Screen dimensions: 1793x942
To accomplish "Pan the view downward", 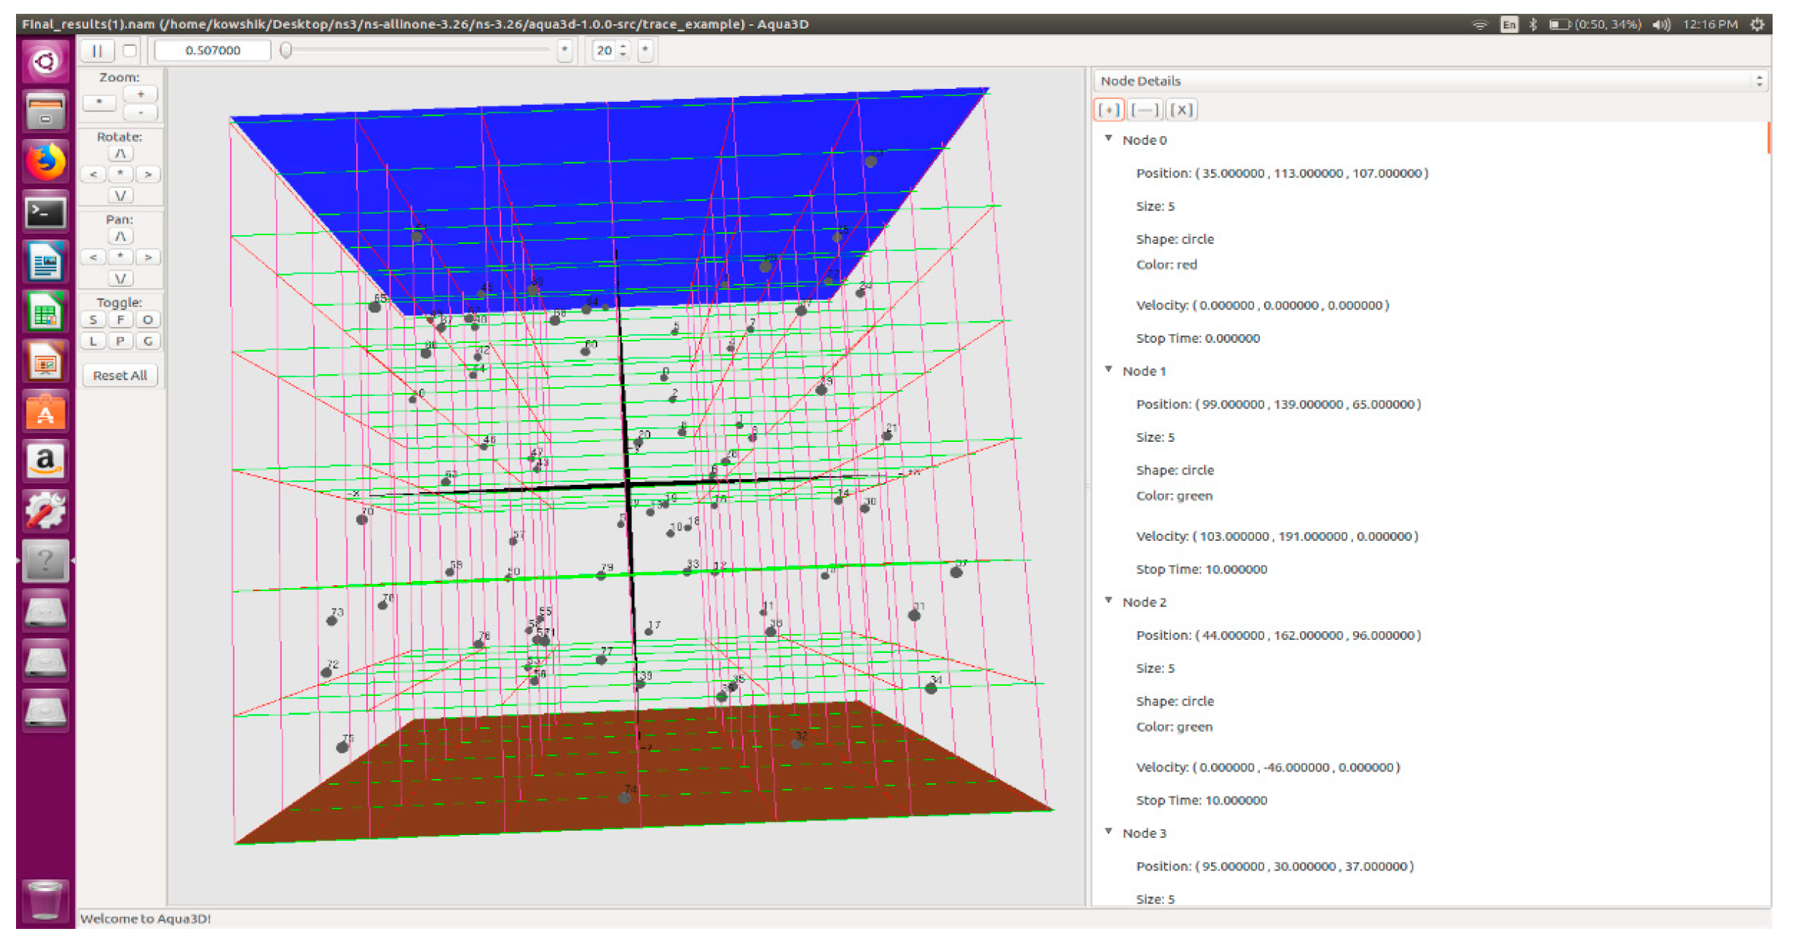I will pos(120,278).
